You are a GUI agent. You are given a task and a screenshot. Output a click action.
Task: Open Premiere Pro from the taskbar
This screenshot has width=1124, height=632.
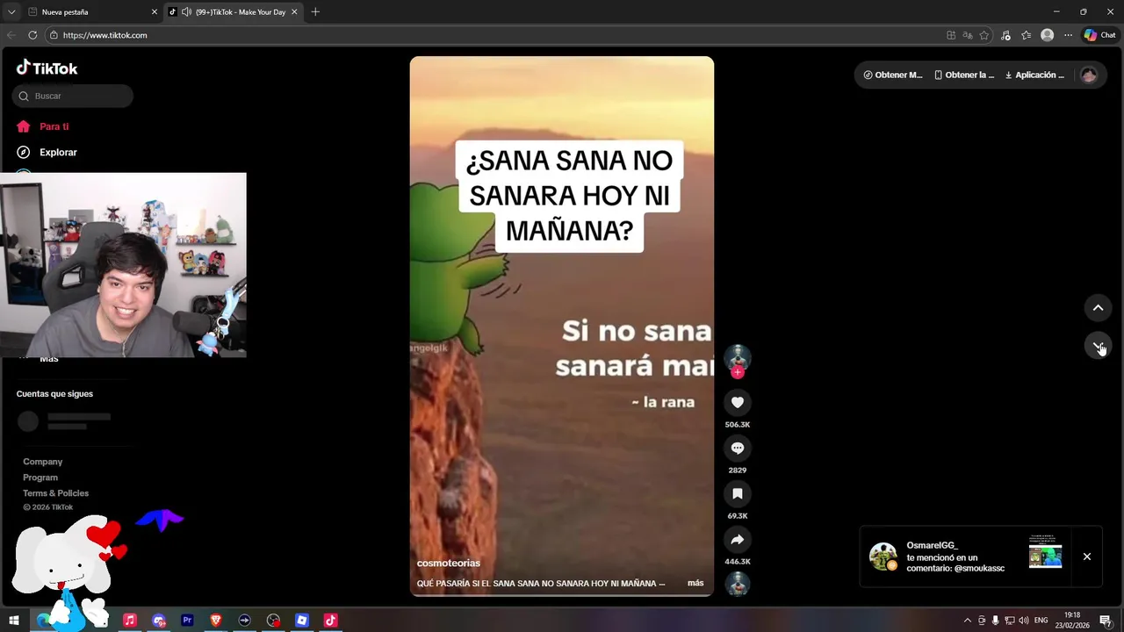187,621
